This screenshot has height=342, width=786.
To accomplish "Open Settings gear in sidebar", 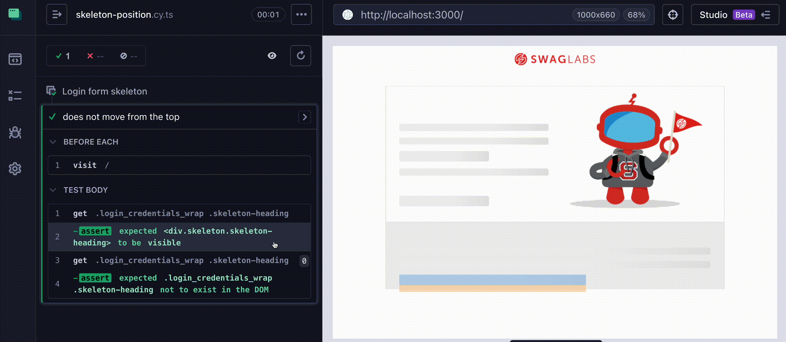I will (15, 169).
